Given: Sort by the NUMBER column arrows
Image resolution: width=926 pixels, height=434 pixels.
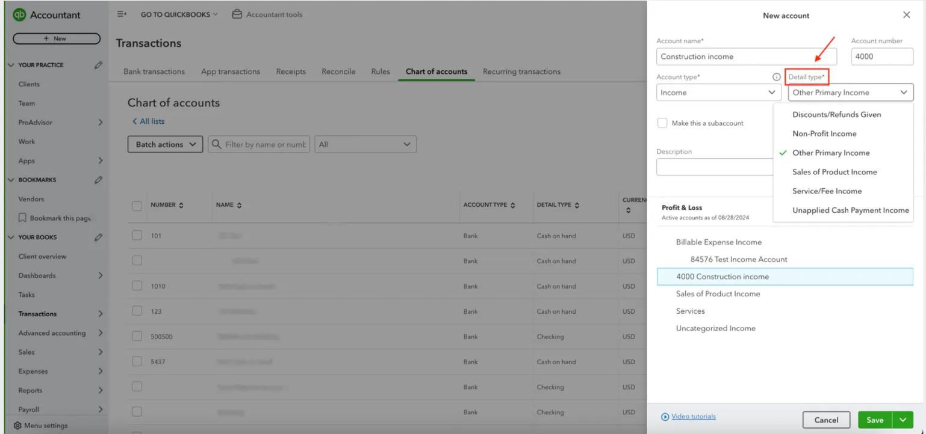Looking at the screenshot, I should coord(181,206).
